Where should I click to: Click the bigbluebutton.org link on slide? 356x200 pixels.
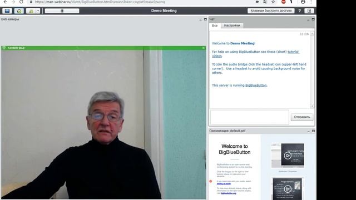(229, 193)
